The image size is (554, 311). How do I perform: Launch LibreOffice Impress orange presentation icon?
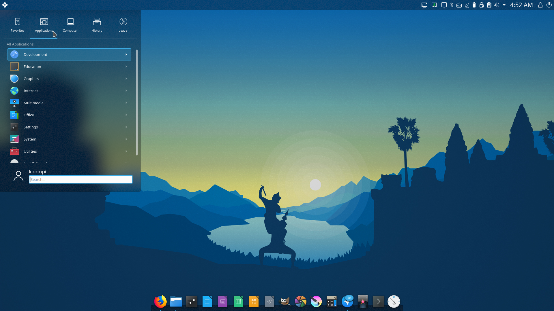click(254, 301)
